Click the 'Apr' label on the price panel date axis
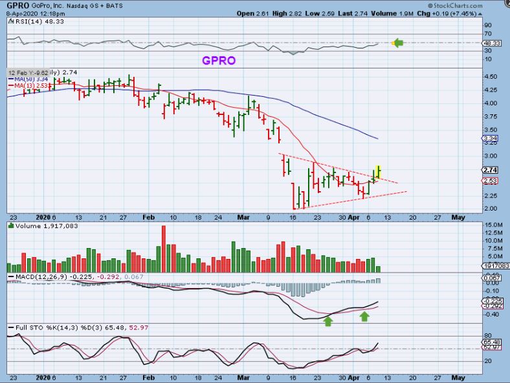The height and width of the screenshot is (383, 510). [x=353, y=218]
